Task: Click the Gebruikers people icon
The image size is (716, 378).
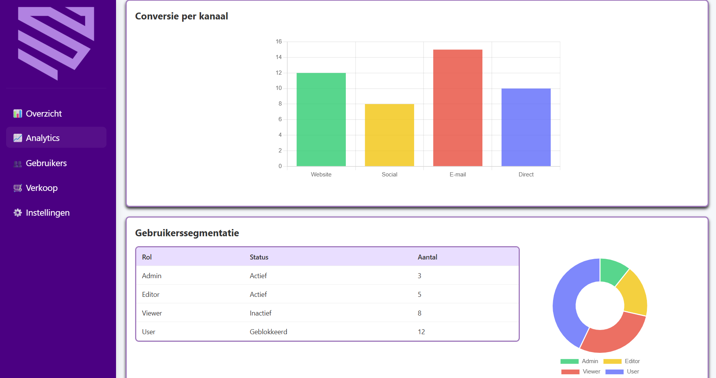Action: [18, 163]
